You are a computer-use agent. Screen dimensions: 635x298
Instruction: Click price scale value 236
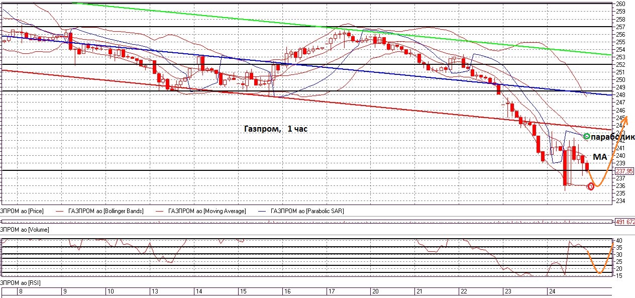click(620, 186)
